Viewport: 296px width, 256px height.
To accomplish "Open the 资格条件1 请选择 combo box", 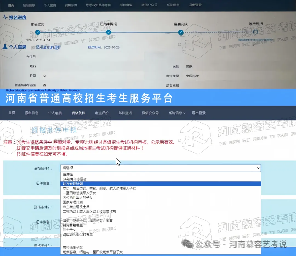I will (x=161, y=168).
